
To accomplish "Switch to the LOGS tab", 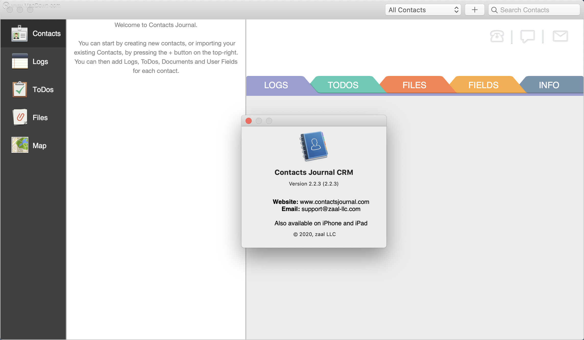I will (x=276, y=85).
